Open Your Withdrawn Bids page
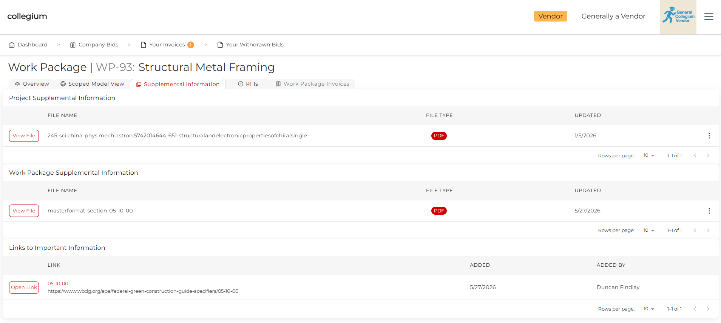The height and width of the screenshot is (323, 721). click(x=251, y=45)
